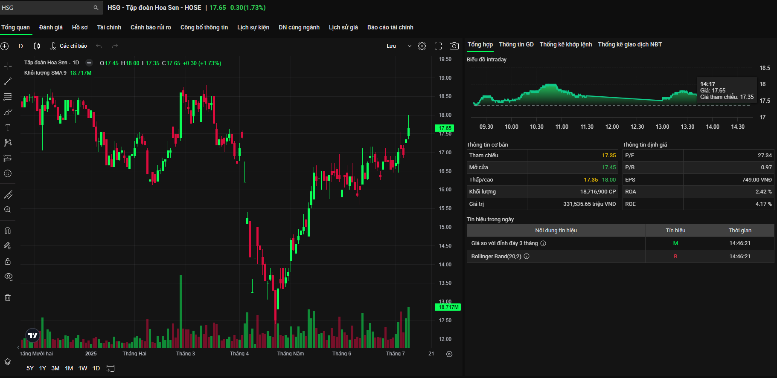Open the 'Báo cáo tài chính' tab

click(390, 27)
